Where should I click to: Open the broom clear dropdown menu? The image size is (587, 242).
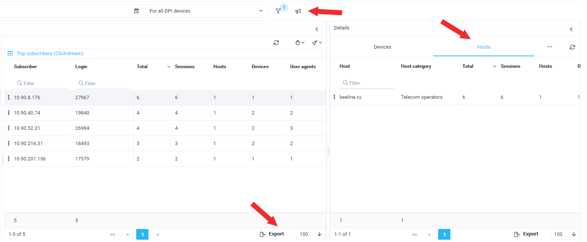(317, 43)
